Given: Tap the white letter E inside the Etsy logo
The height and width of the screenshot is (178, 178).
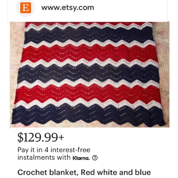Looking at the screenshot, I should pyautogui.click(x=25, y=8).
